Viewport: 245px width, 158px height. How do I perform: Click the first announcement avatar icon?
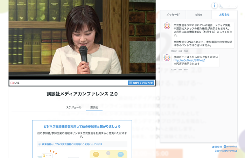tap(167, 26)
